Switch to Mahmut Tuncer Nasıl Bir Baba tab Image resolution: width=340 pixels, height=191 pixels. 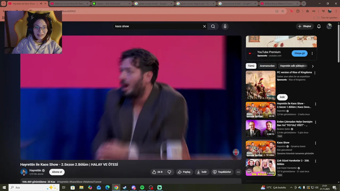click(70, 4)
